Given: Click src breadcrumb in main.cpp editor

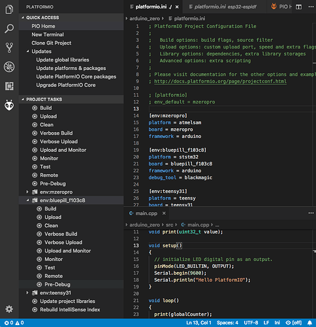Looking at the screenshot, I should point(169,225).
